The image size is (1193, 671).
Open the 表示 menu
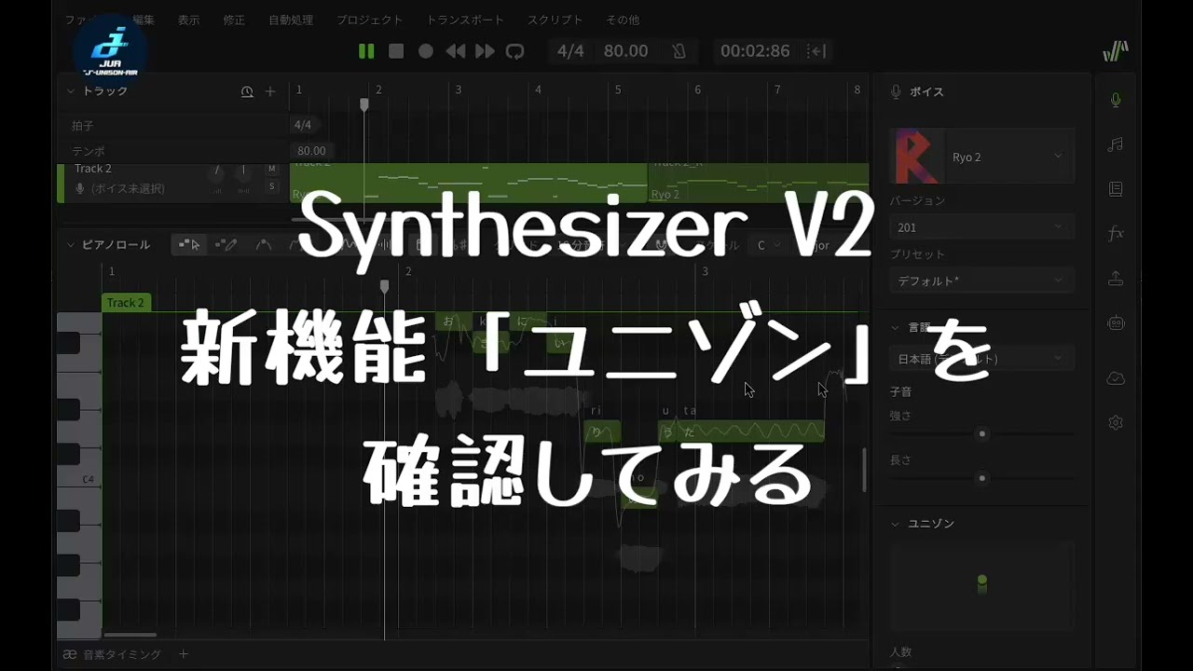click(188, 20)
